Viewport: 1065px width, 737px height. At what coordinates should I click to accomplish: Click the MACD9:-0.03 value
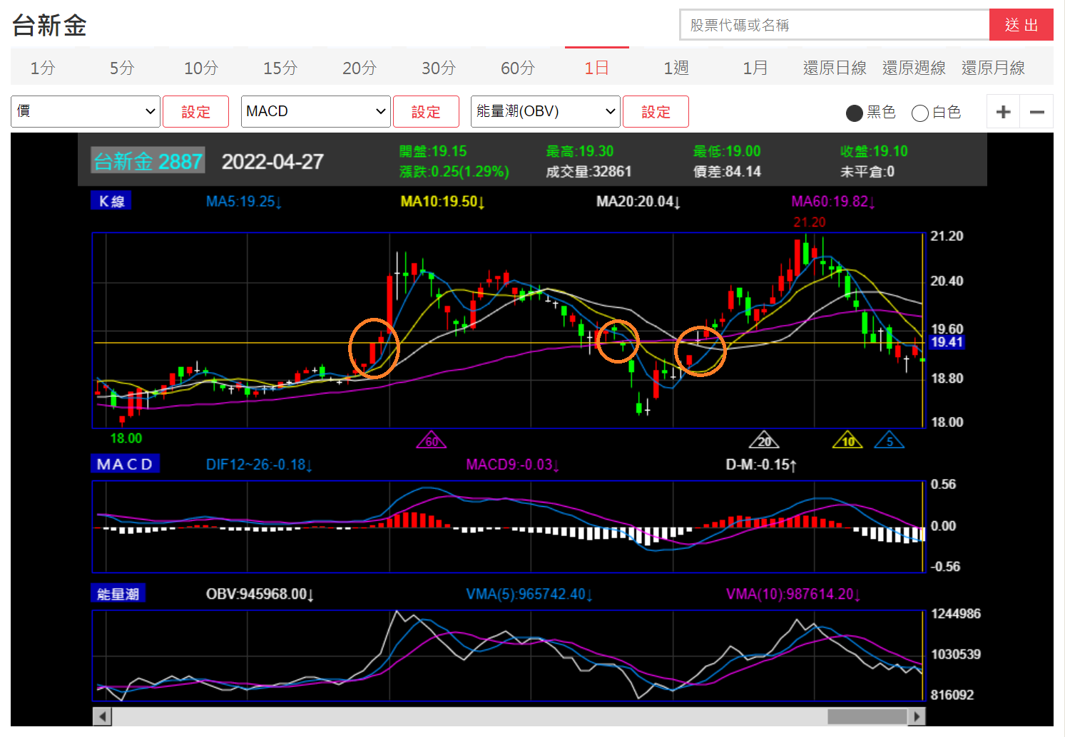(x=512, y=465)
